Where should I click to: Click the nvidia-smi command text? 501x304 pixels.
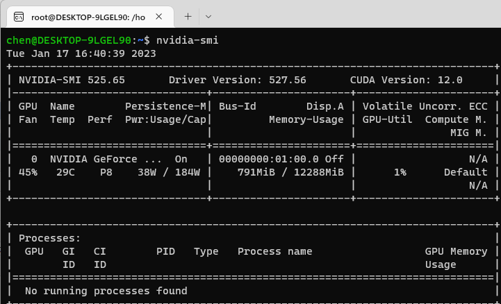(187, 40)
